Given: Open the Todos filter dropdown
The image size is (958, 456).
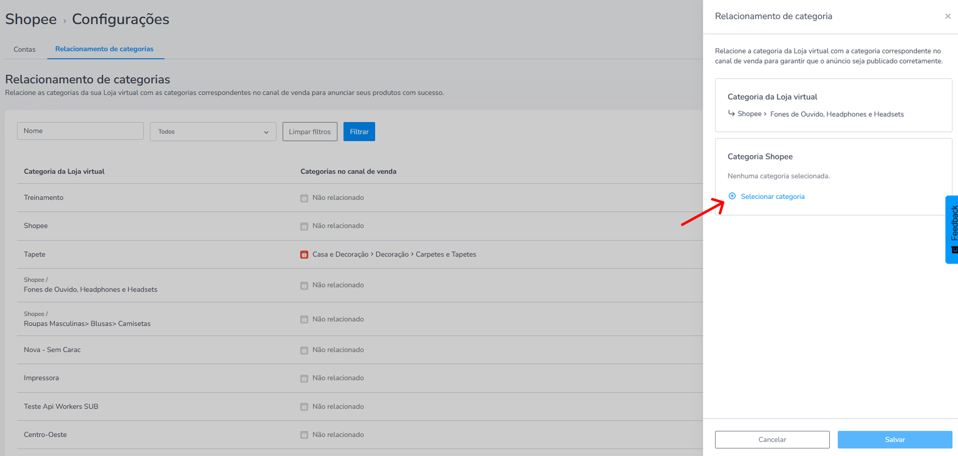Looking at the screenshot, I should coord(213,132).
